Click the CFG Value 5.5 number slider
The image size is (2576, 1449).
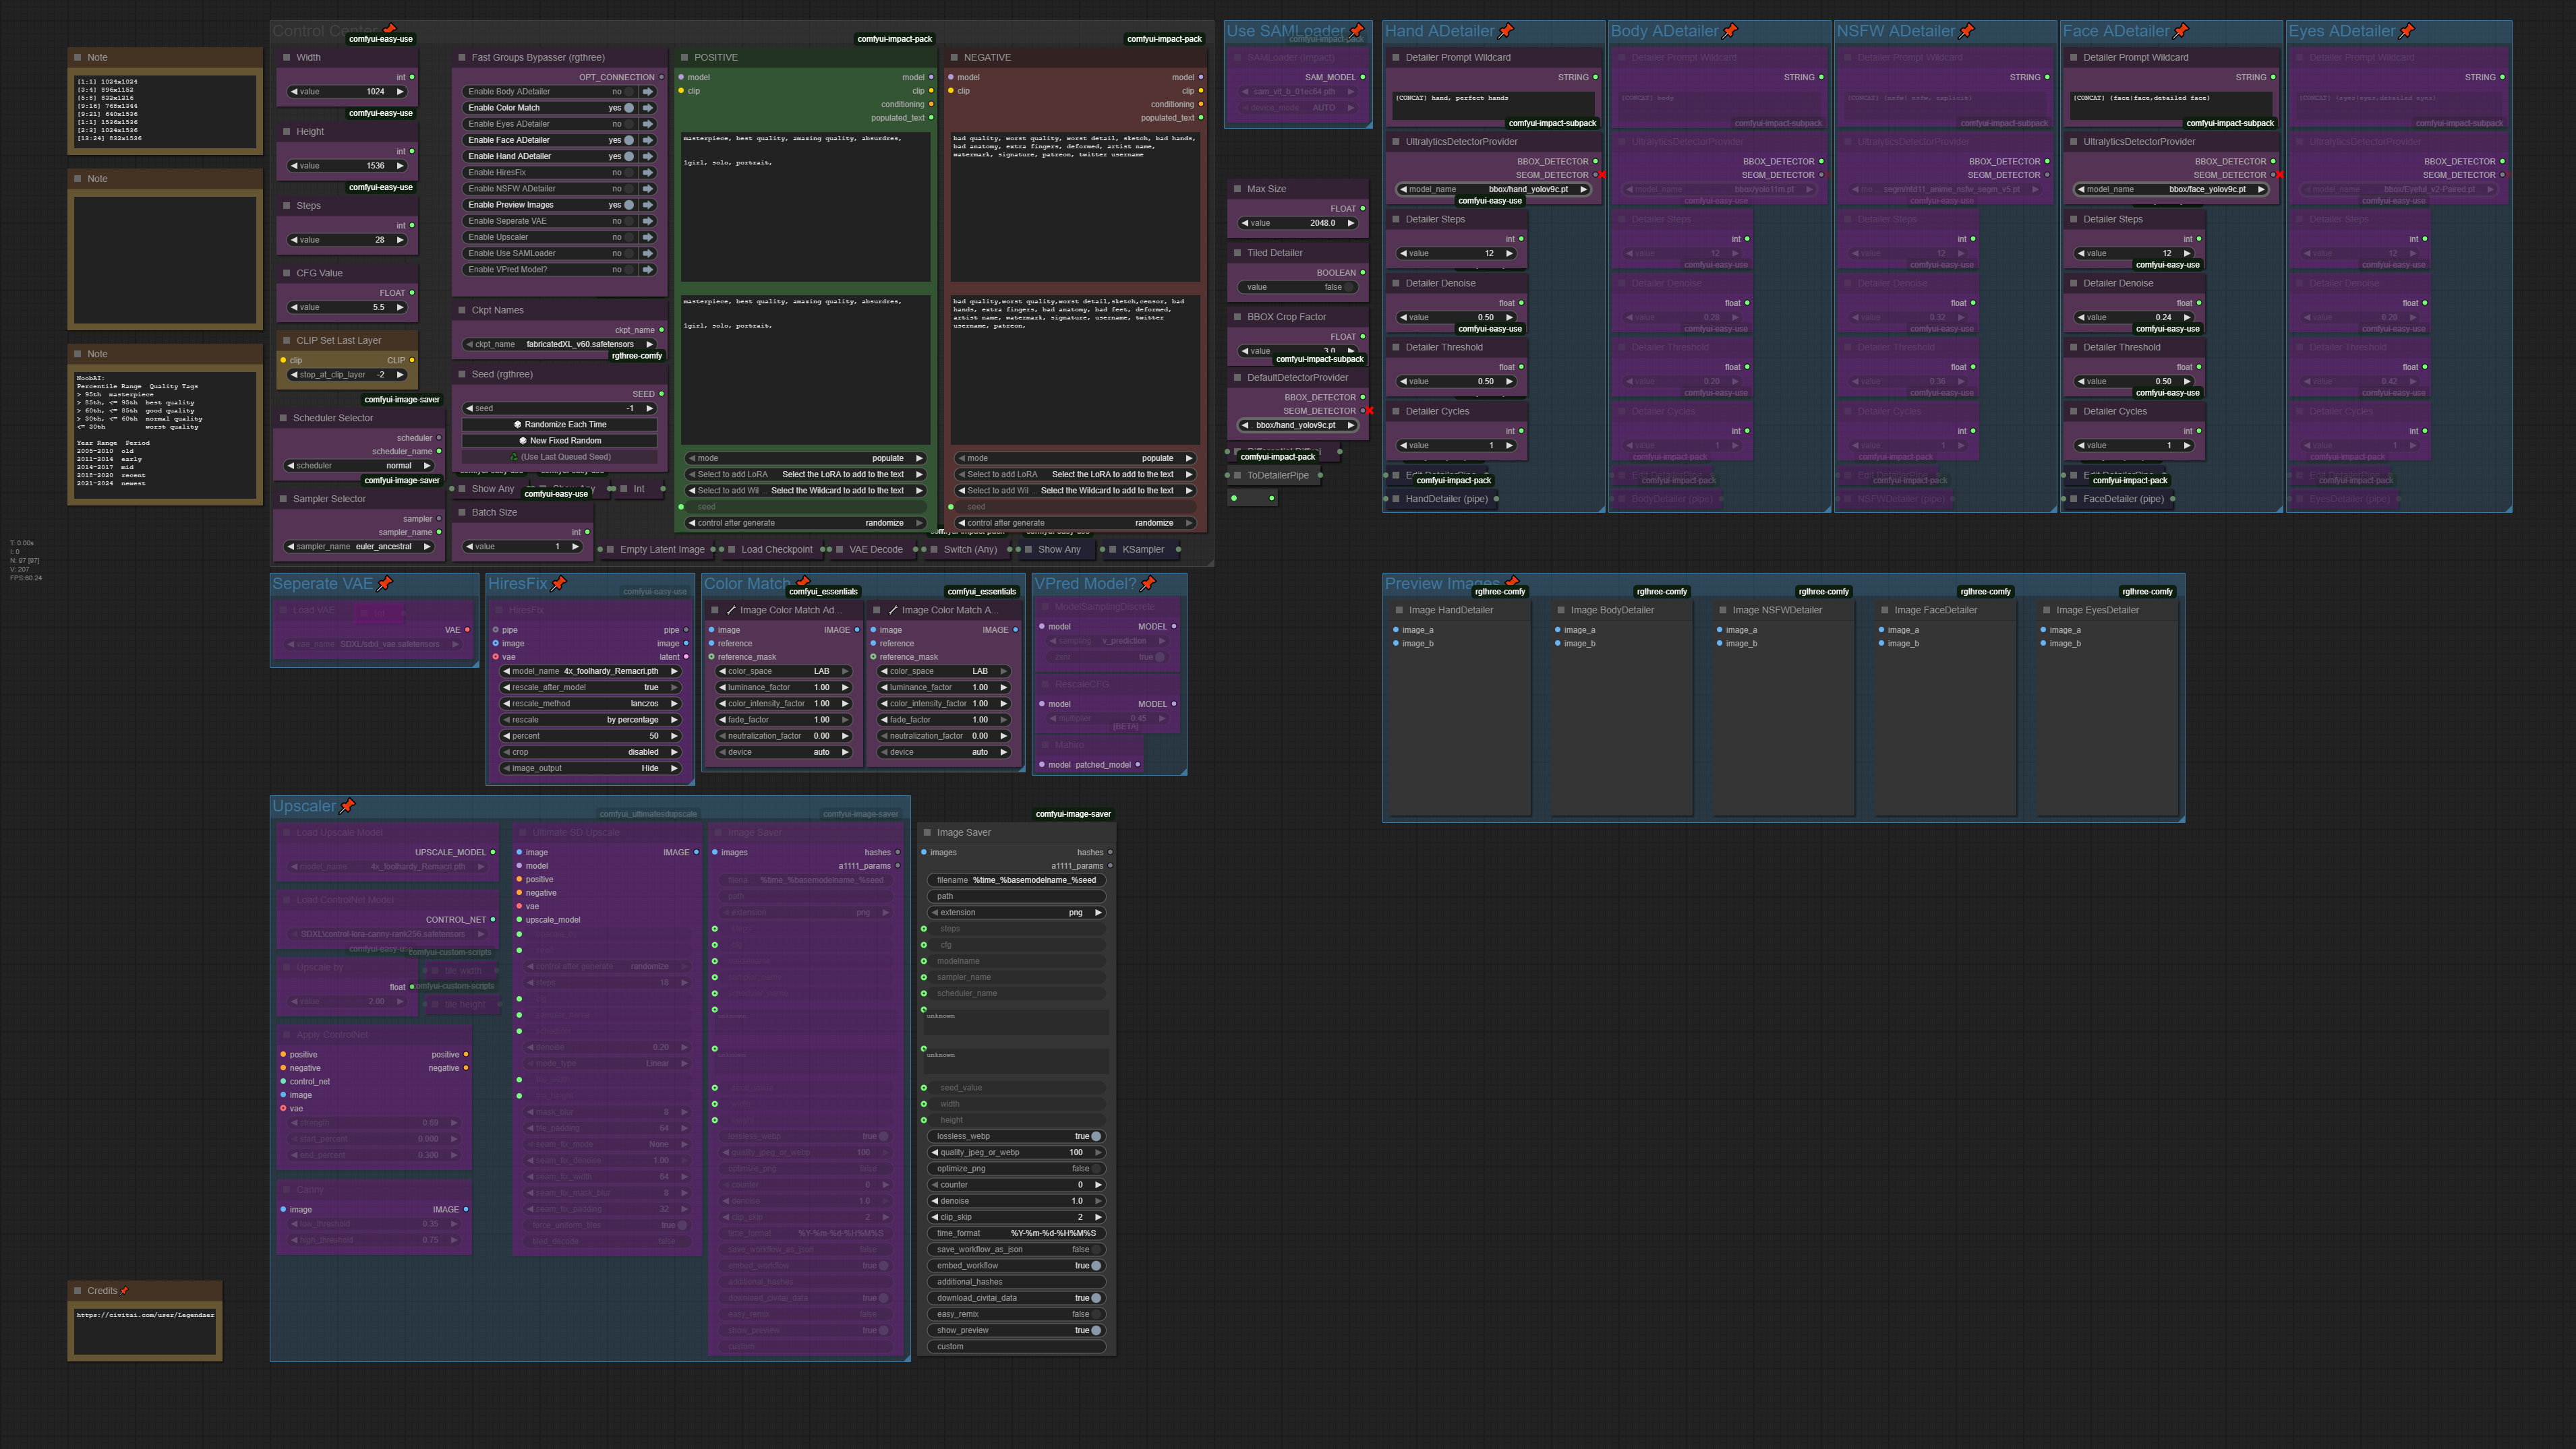click(x=347, y=308)
